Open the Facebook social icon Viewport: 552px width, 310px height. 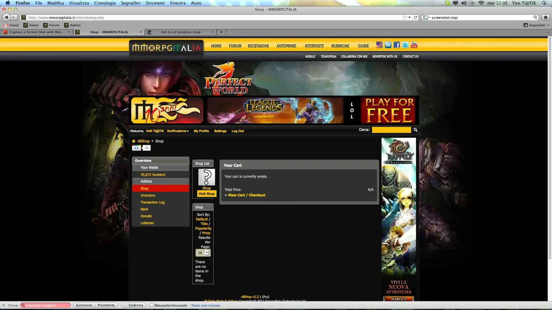[396, 45]
